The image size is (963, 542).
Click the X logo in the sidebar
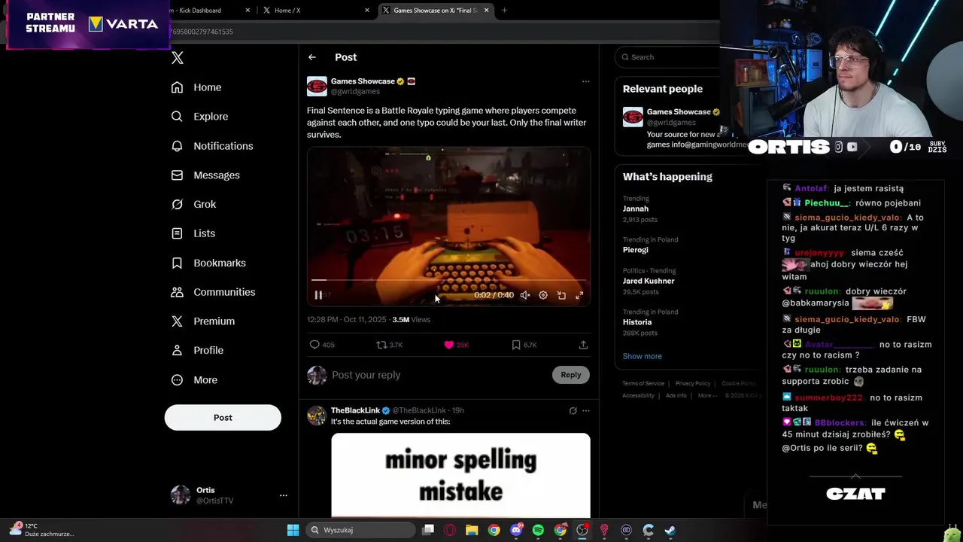(x=178, y=58)
